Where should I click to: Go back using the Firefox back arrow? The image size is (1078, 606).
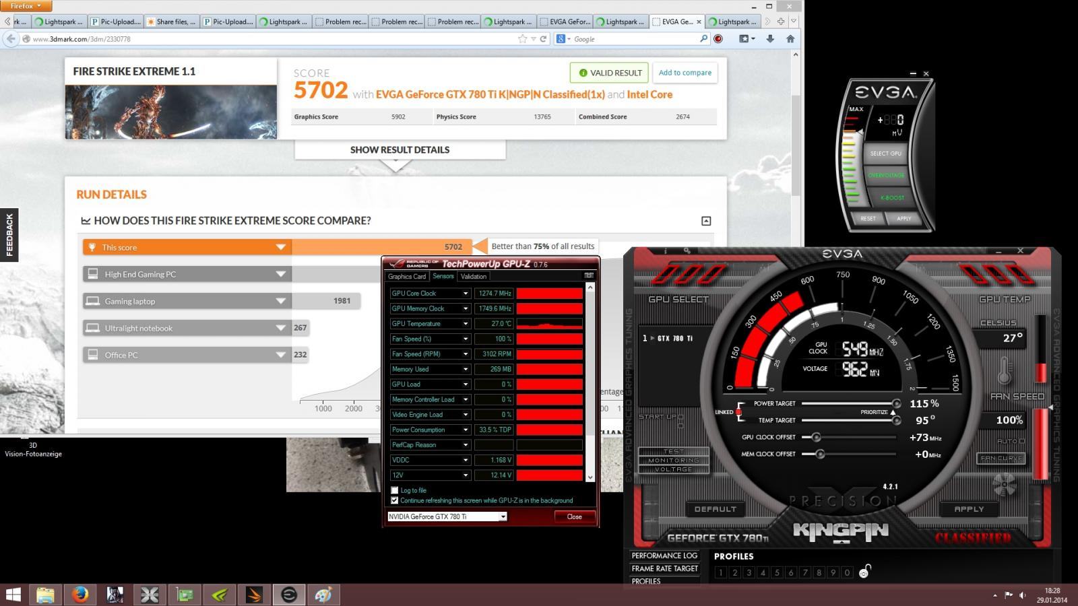click(11, 39)
